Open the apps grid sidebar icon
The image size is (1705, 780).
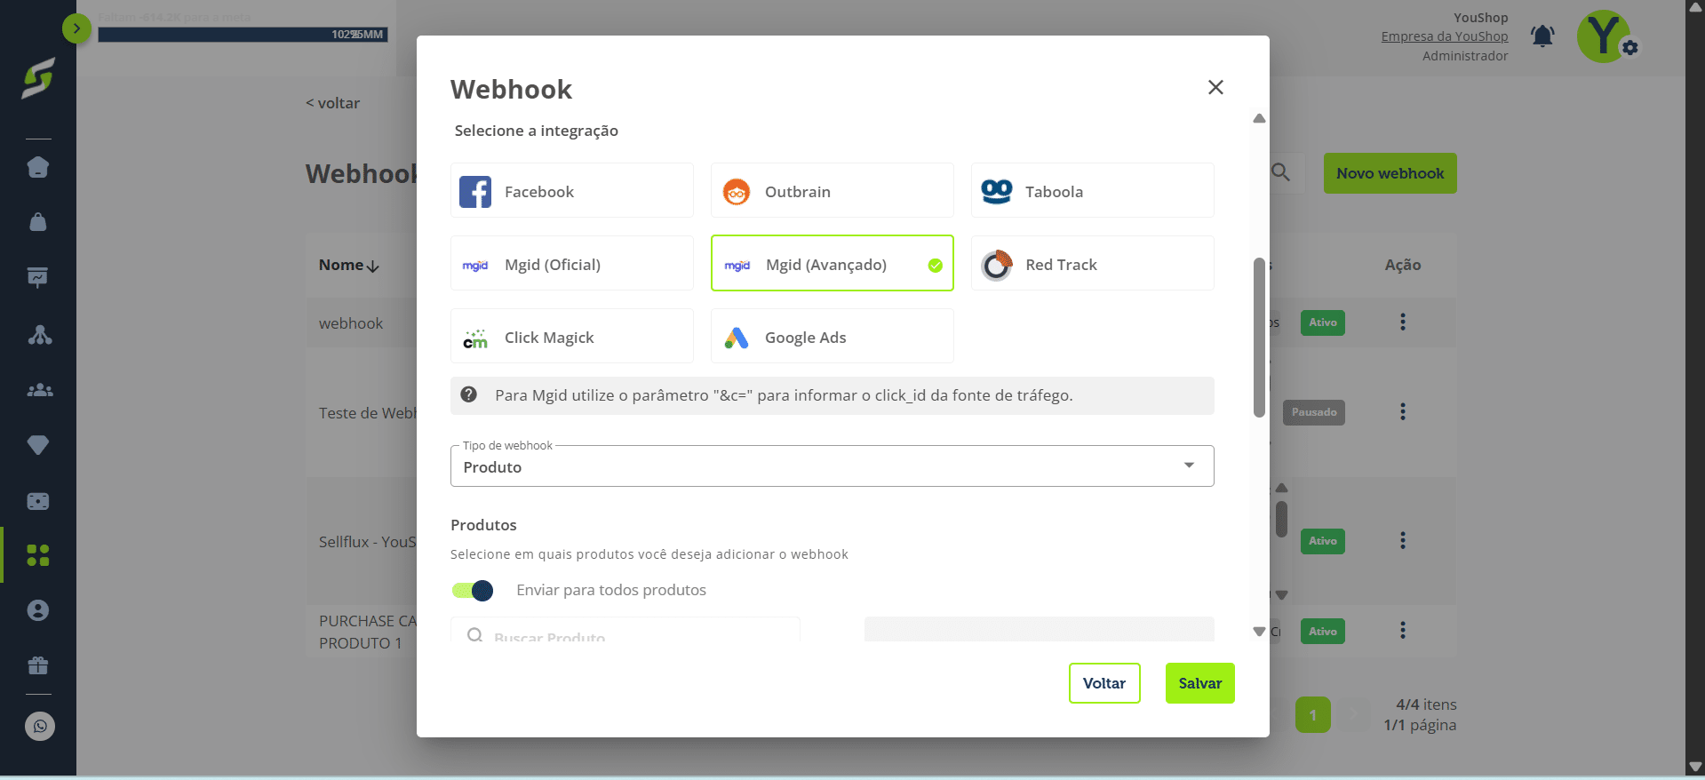pos(38,555)
